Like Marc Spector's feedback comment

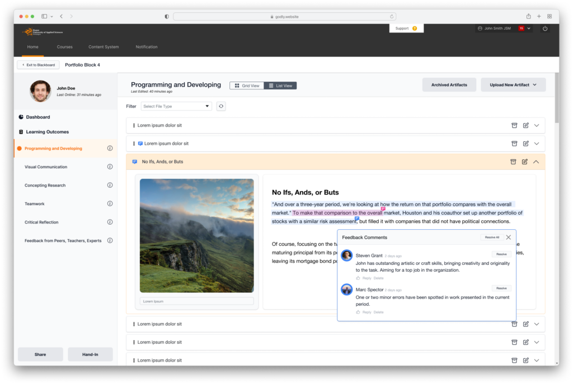click(358, 312)
